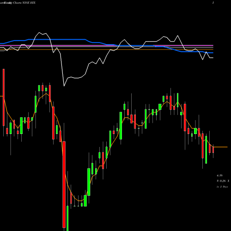Image resolution: width=231 pixels, height=231 pixels.
Task: Click the 'V: 0.26 X' volume text
Action: 223,181
